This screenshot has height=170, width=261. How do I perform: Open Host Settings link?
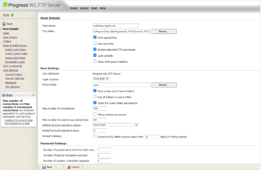point(11,71)
